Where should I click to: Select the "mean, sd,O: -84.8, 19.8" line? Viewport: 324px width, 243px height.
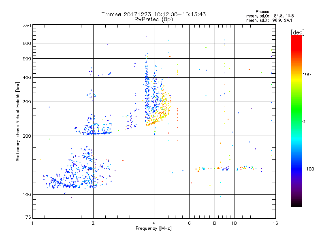point(270,16)
